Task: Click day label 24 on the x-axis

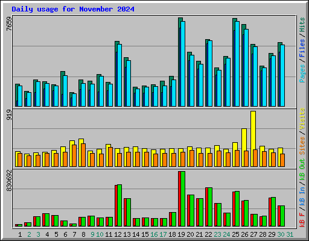Action: pyautogui.click(x=226, y=234)
